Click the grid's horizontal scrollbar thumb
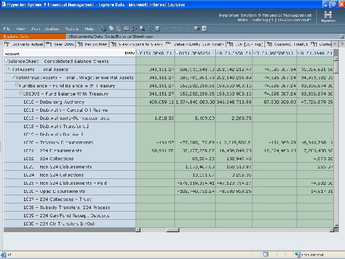 [x=172, y=230]
